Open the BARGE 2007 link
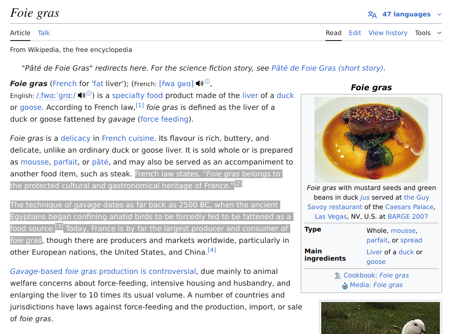453x334 pixels. coord(407,216)
